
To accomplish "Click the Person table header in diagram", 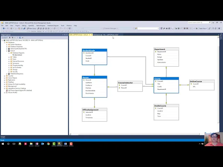I will pyautogui.click(x=94, y=77).
